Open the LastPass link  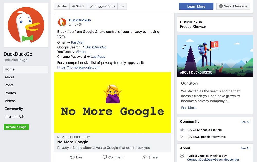coord(98,57)
